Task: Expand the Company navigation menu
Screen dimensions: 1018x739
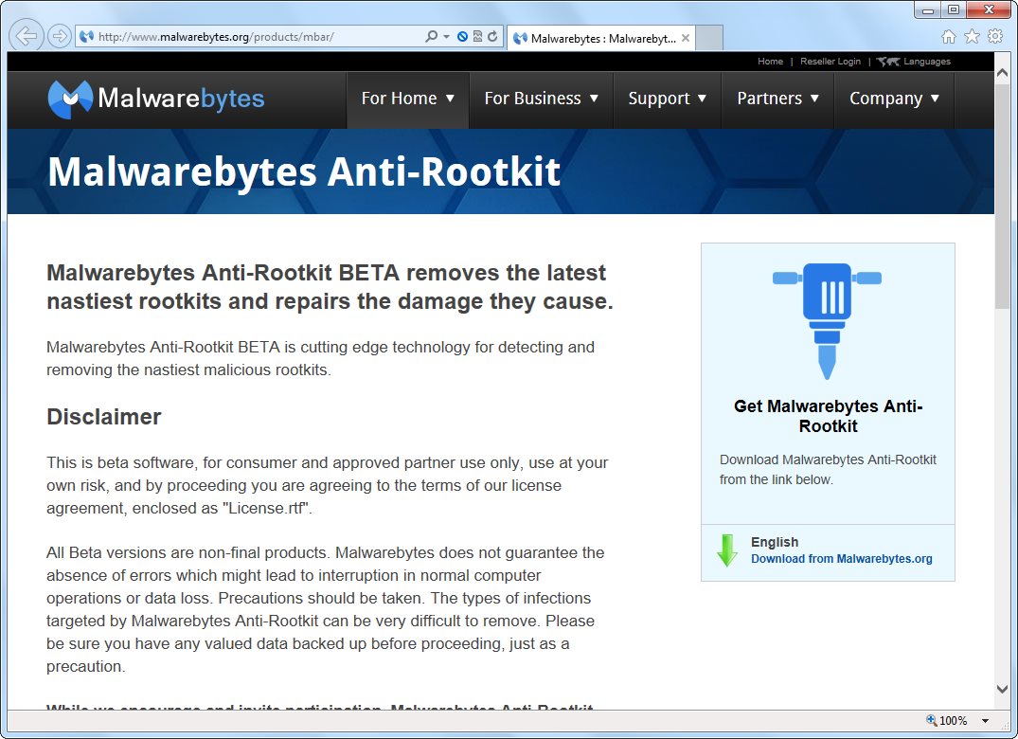Action: (x=894, y=99)
